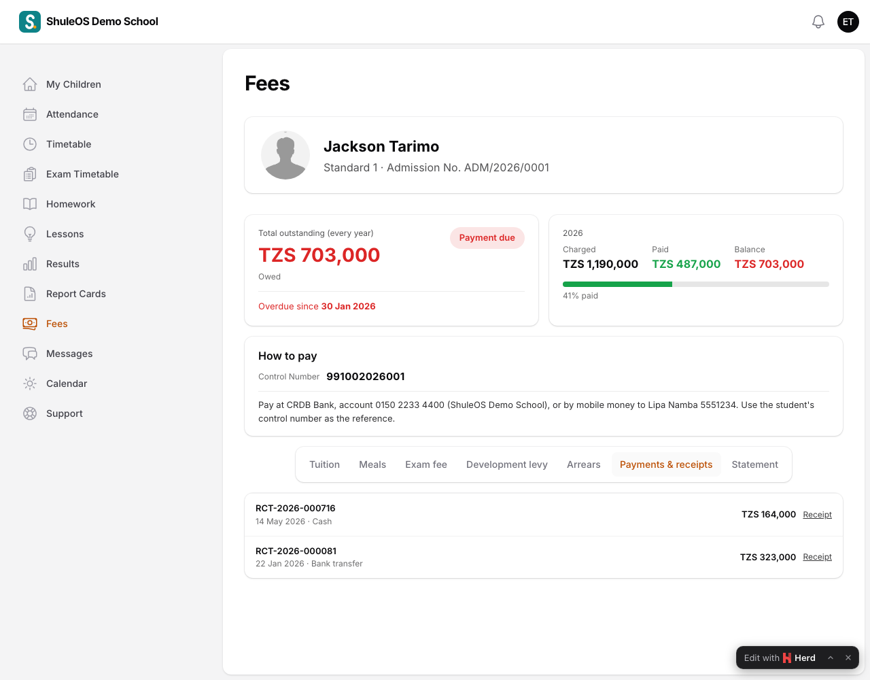Select control number 991002026001

point(366,377)
